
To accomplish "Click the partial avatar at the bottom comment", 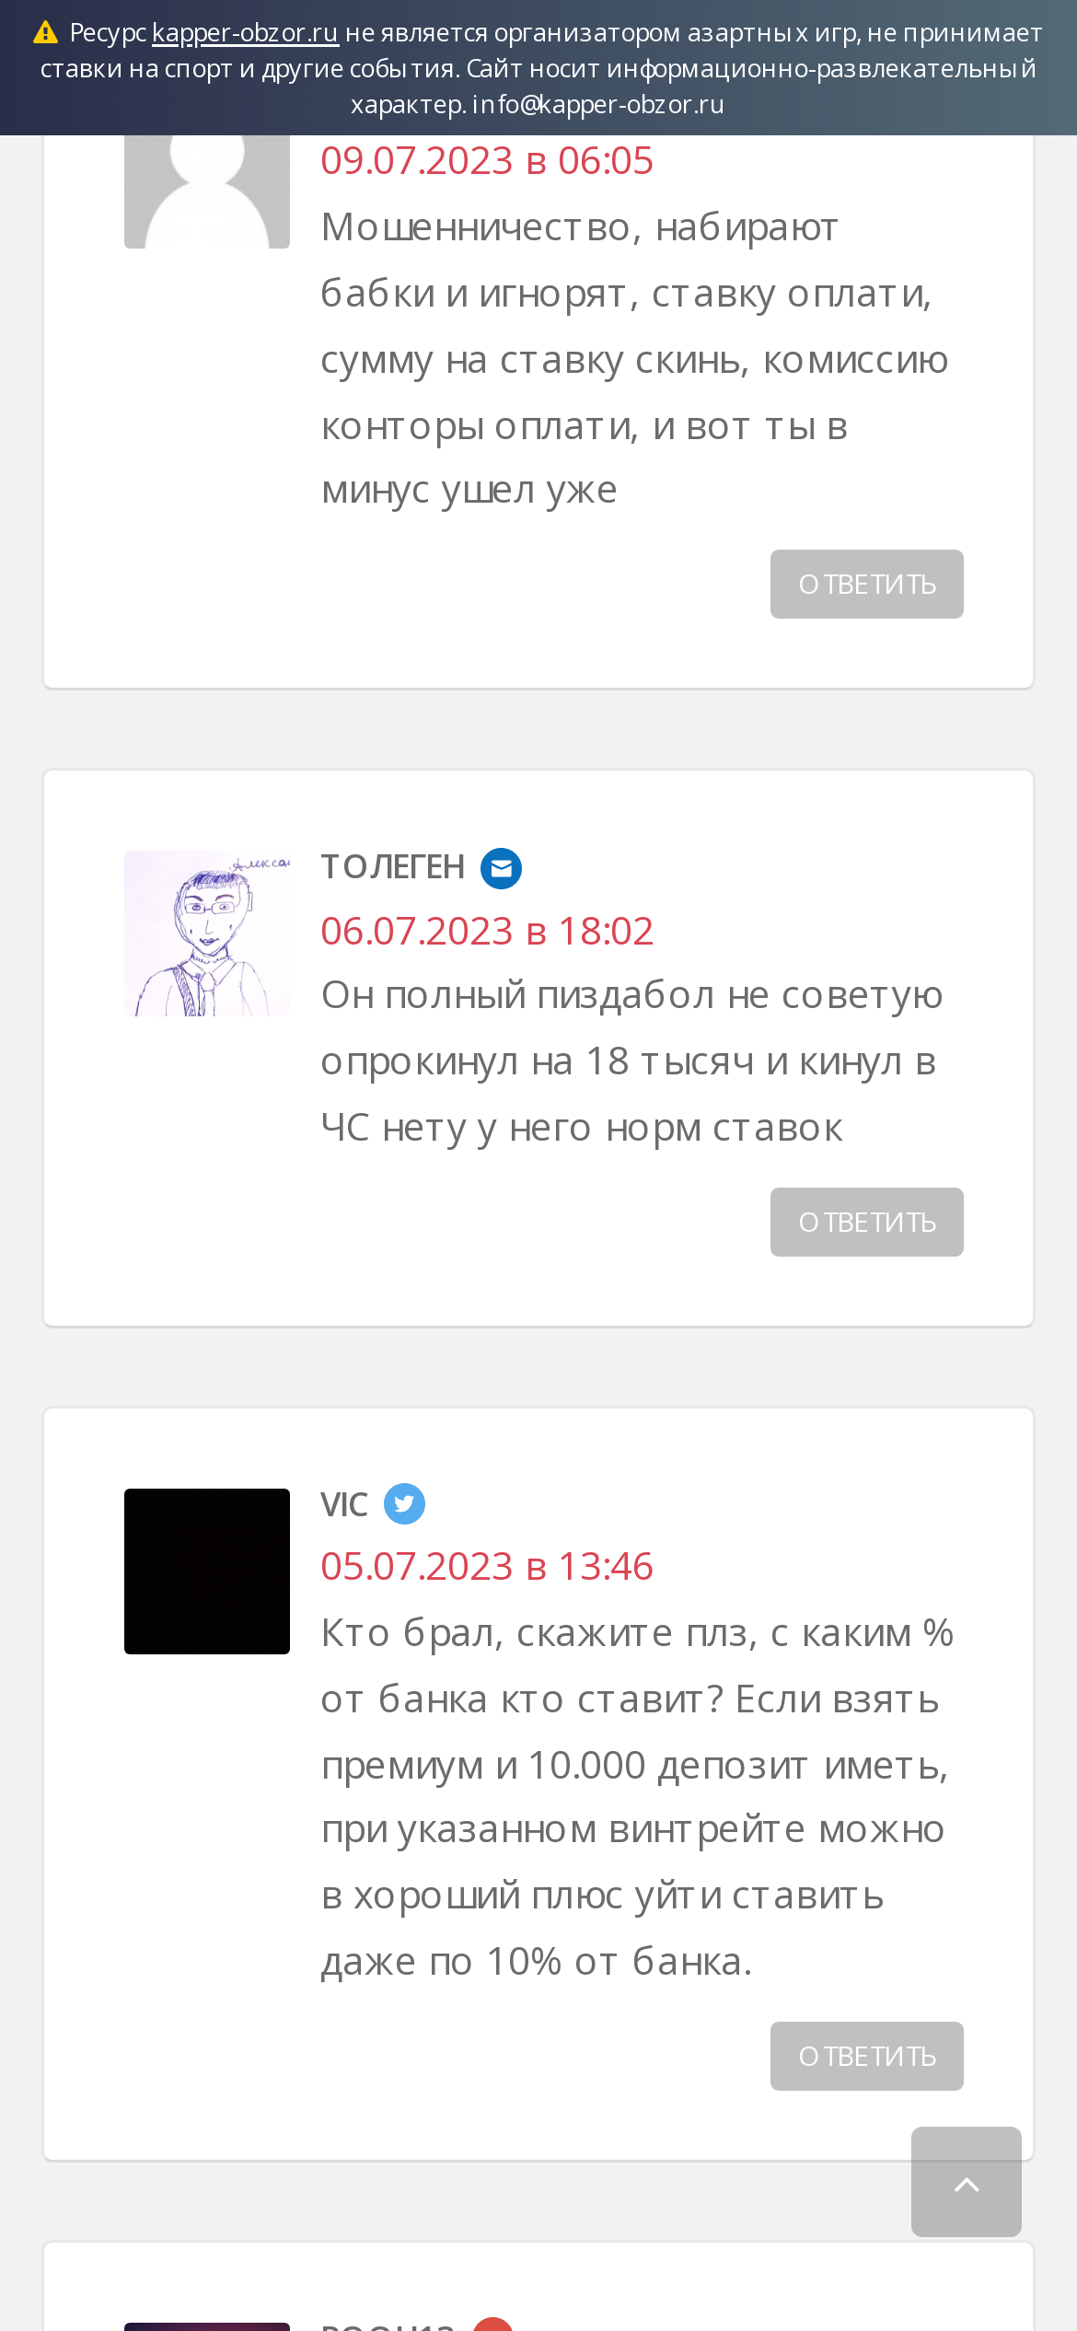I will (207, 2326).
